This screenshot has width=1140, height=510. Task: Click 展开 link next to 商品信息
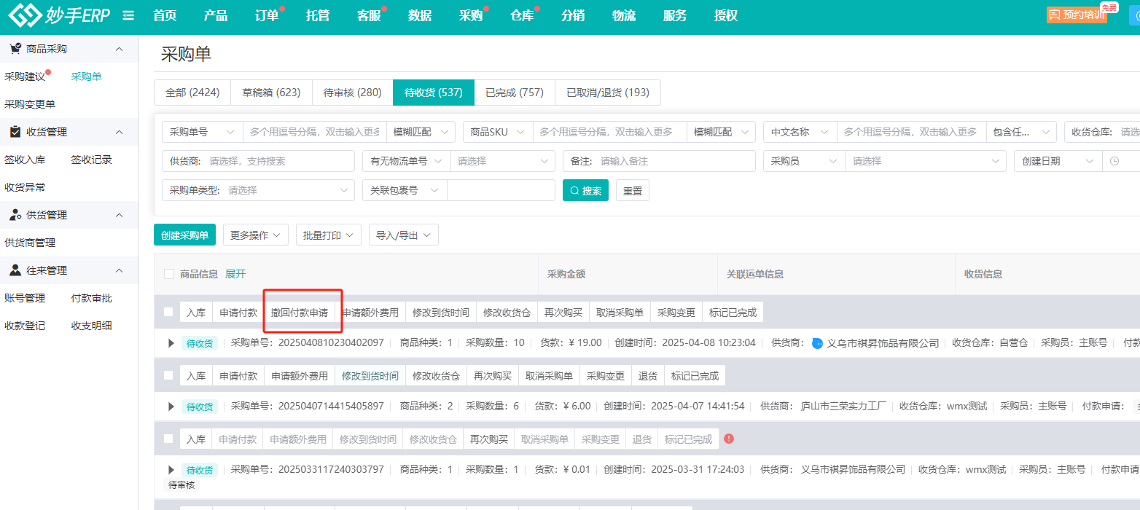click(235, 274)
